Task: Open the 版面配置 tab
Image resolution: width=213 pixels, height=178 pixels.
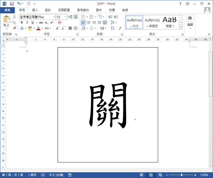Action: click(64, 10)
